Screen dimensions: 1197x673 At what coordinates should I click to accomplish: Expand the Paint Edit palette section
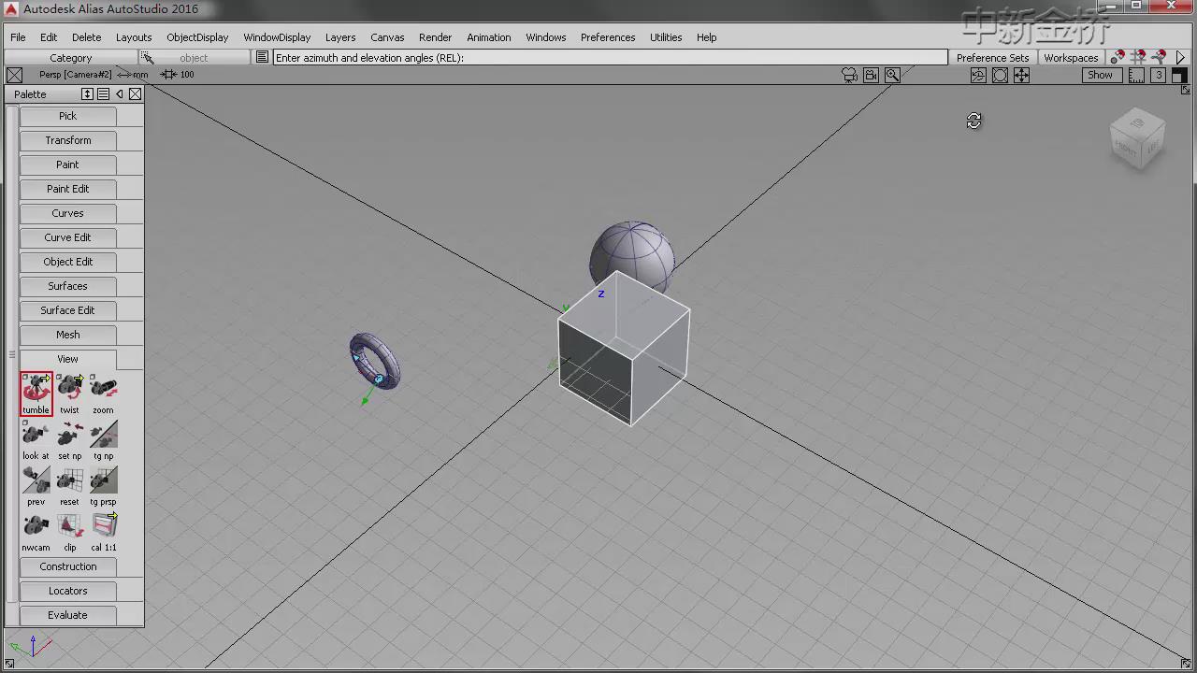[67, 189]
